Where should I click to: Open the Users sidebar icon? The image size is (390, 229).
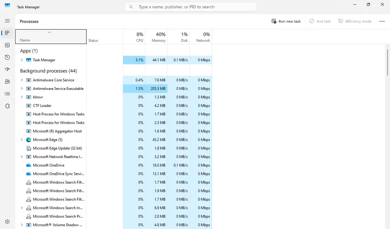[x=7, y=82]
